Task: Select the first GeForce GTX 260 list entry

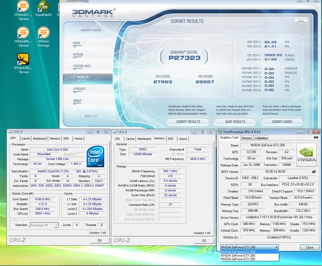Action: [249, 252]
